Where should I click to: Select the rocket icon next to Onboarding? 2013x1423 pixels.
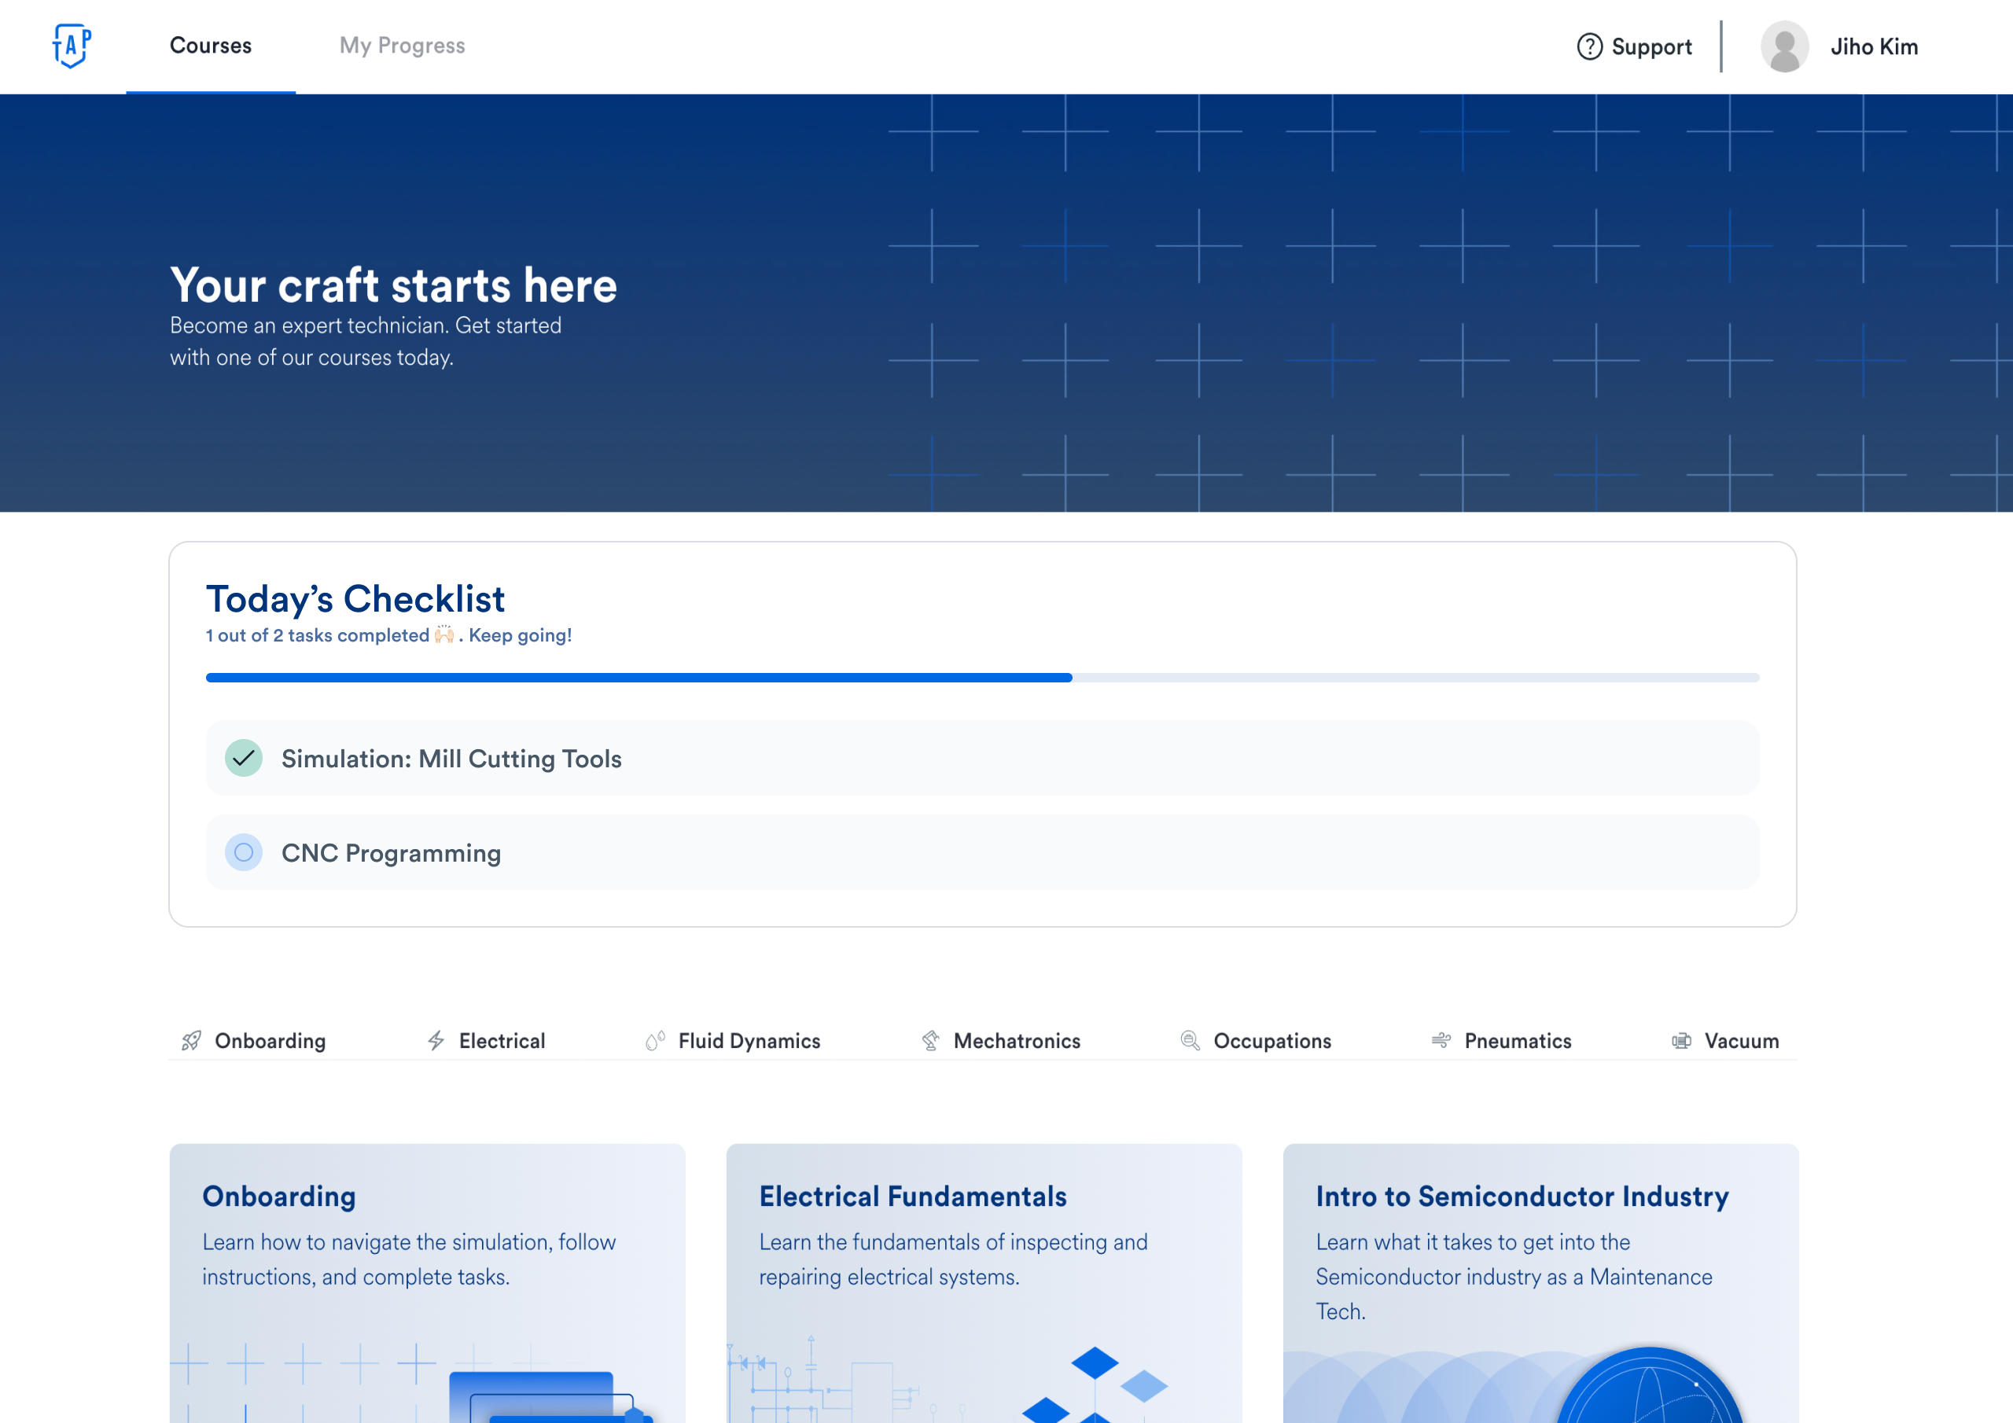pos(191,1041)
